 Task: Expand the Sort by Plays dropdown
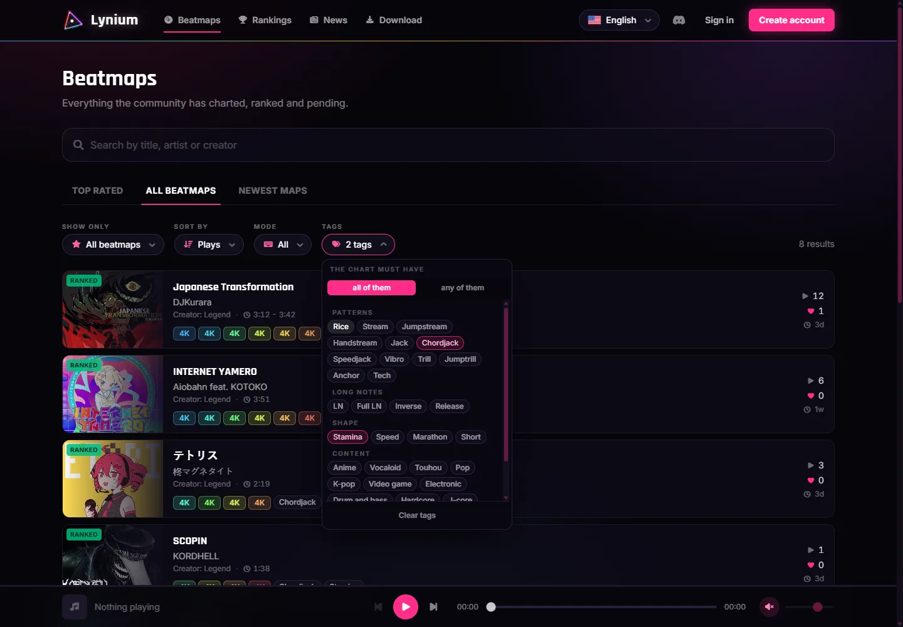click(x=209, y=245)
